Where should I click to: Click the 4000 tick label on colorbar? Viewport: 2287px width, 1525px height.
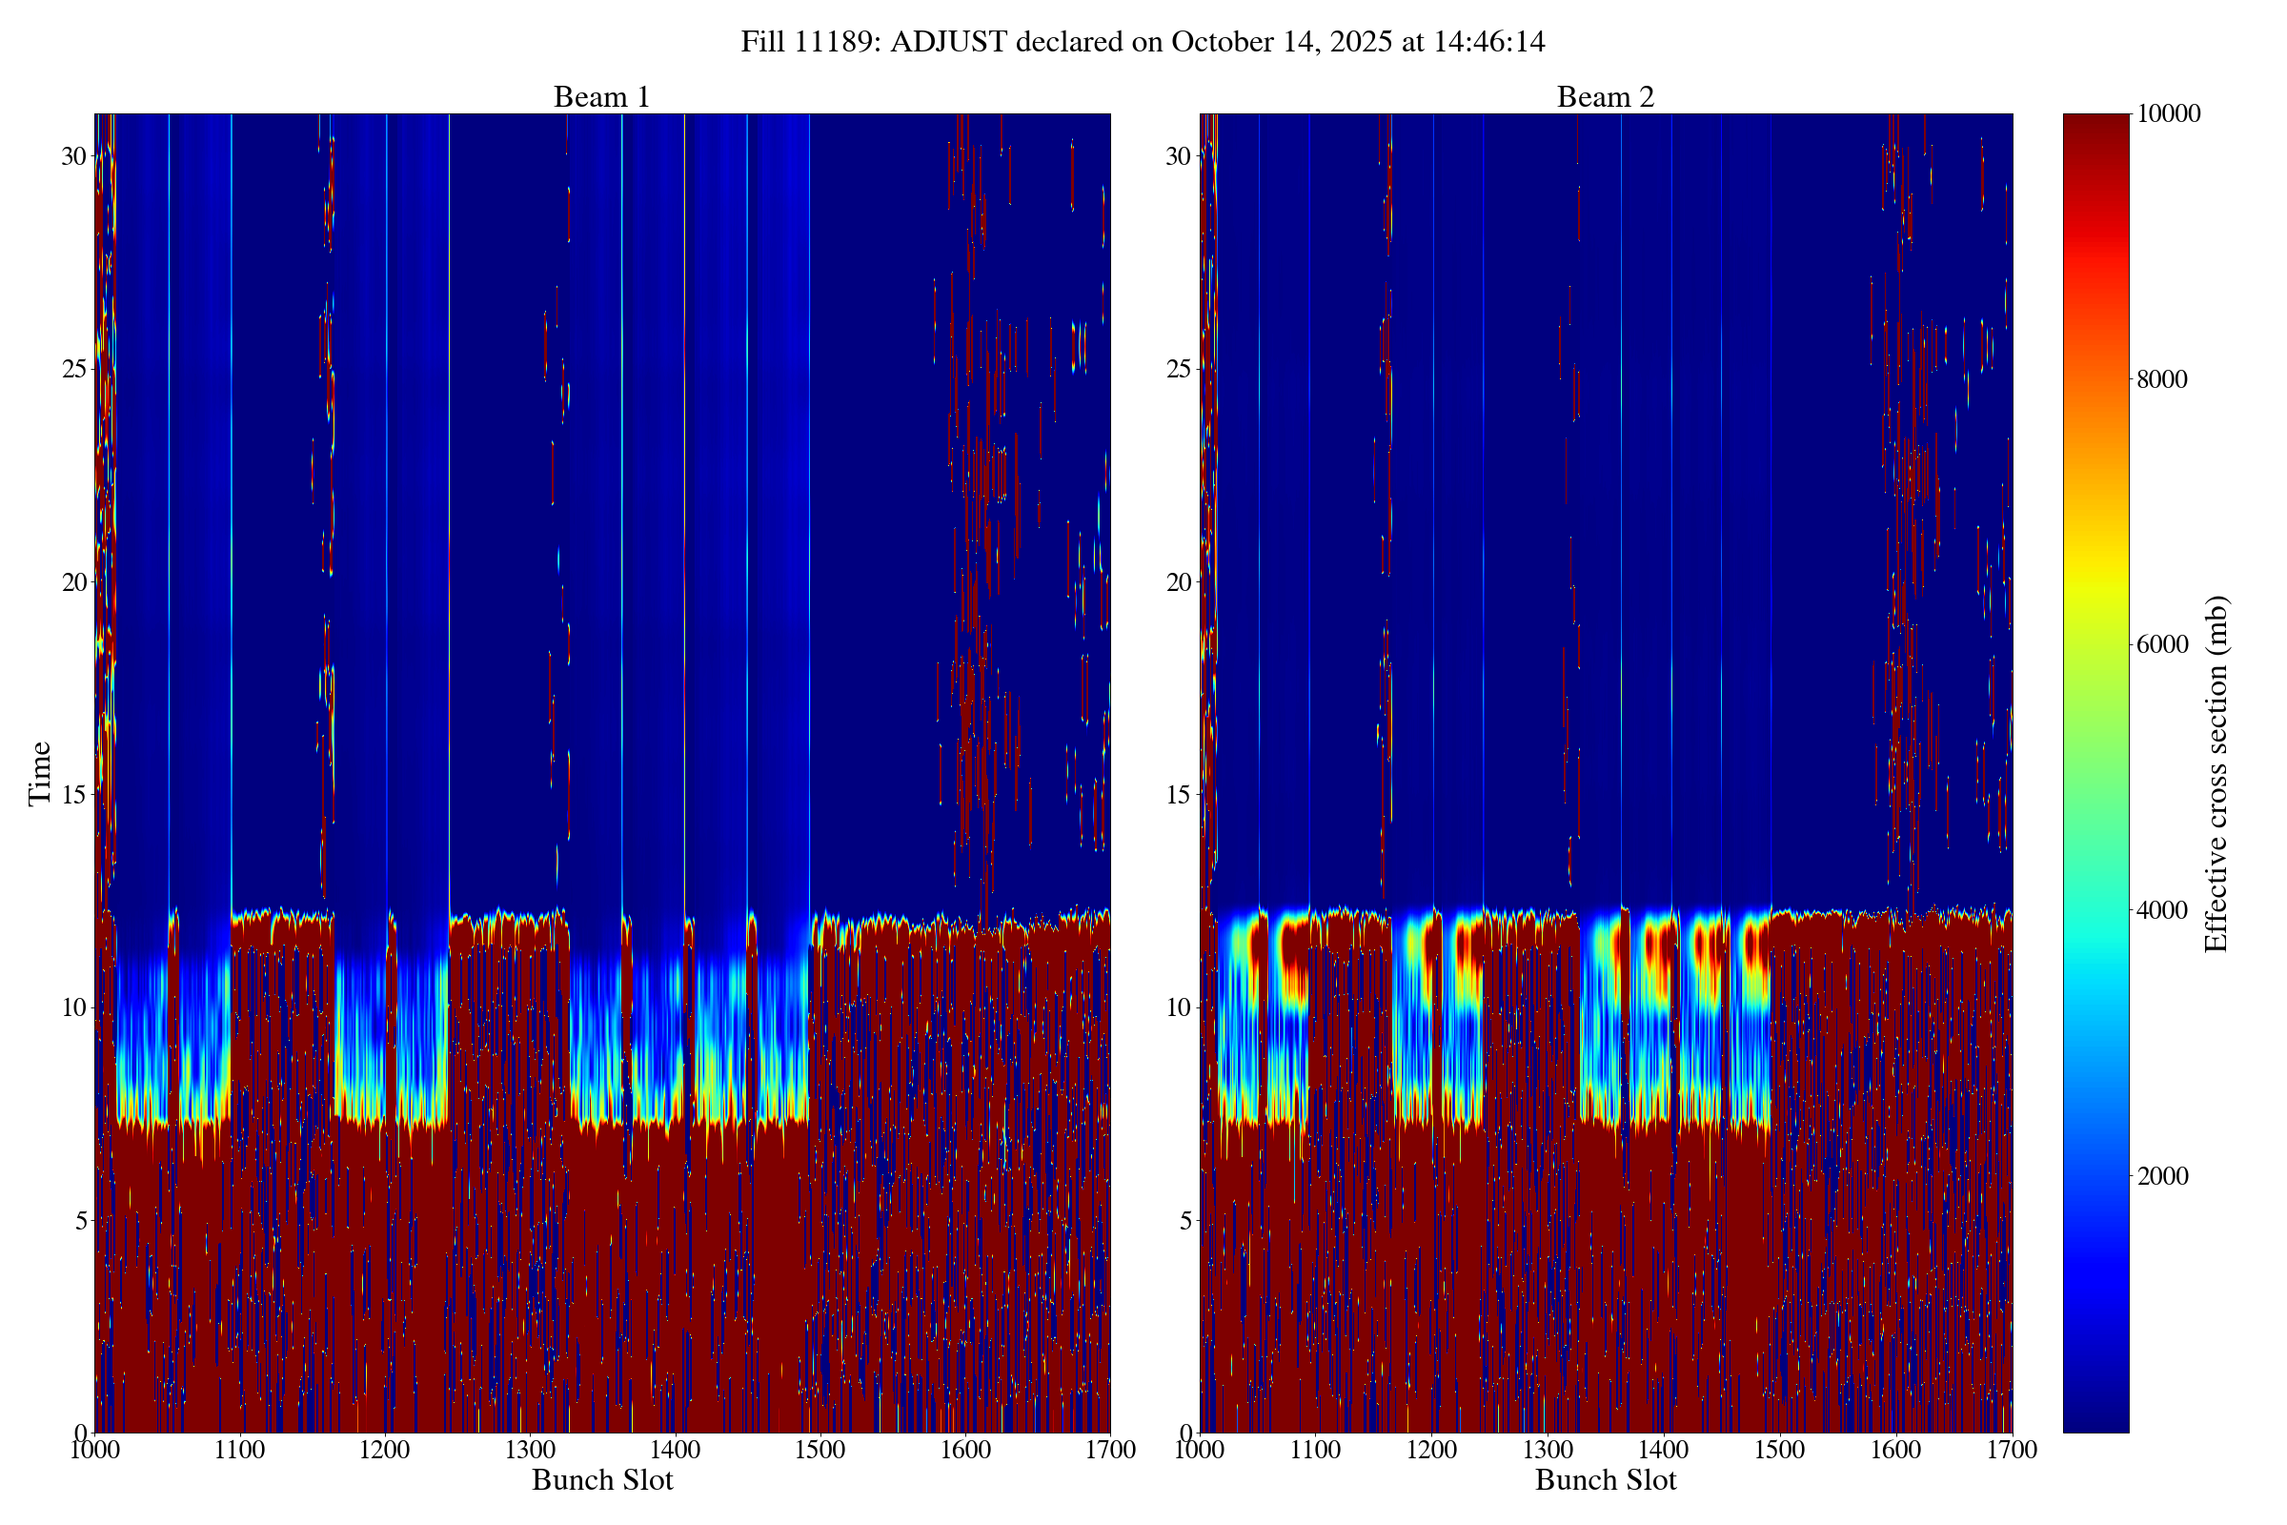pyautogui.click(x=2161, y=910)
